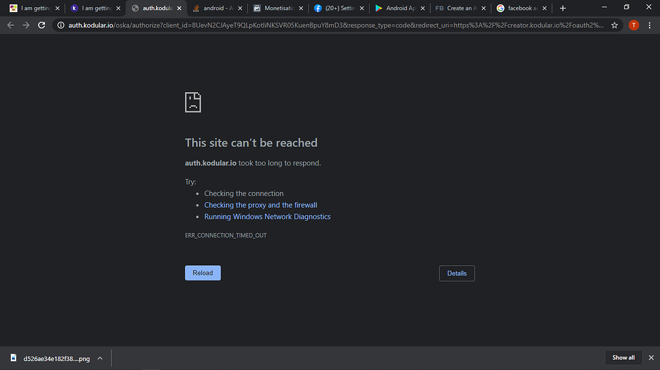The height and width of the screenshot is (370, 660).
Task: Minimize the Chrome window
Action: (x=605, y=7)
